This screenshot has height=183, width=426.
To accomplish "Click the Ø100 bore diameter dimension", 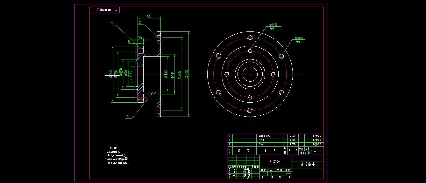I will click(166, 74).
